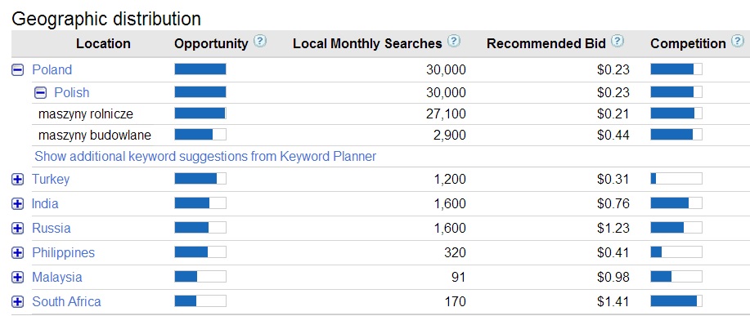Click the Geographic distribution heading
The image size is (750, 316).
(x=106, y=19)
